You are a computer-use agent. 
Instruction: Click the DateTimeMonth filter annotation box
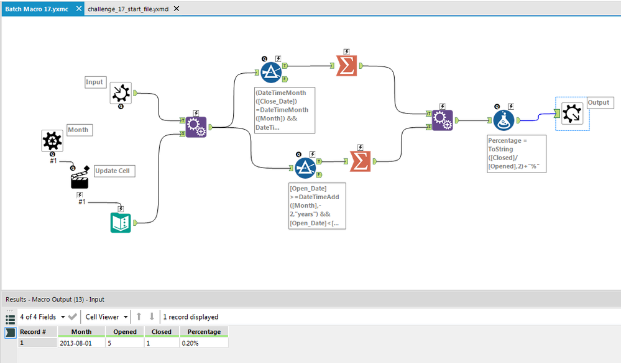pos(285,110)
